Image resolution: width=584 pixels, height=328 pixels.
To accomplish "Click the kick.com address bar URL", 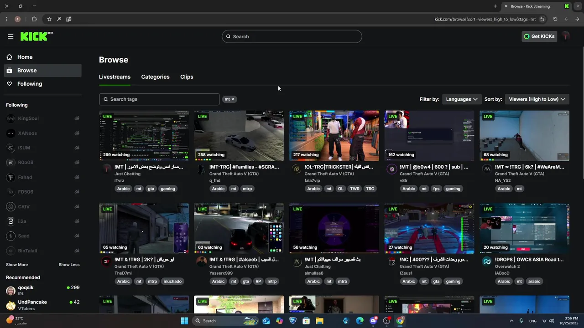I will [485, 19].
